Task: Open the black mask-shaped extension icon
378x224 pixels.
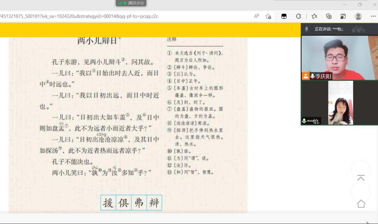Action: 284,16
